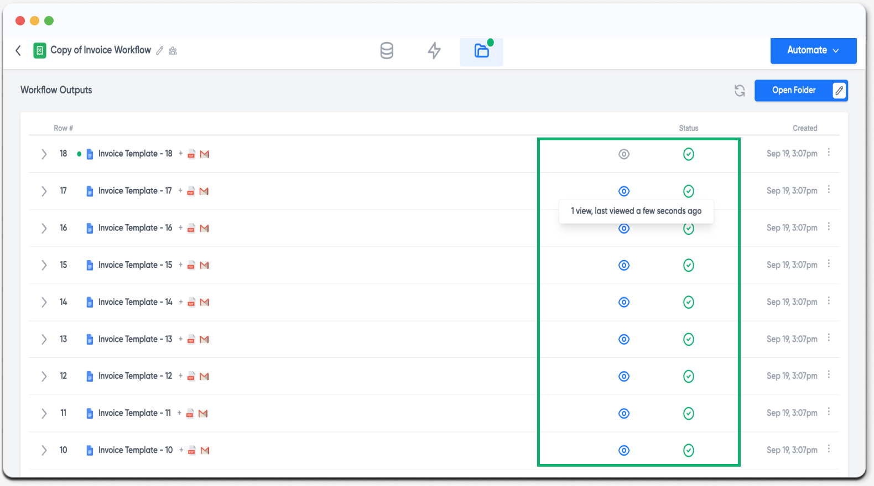874x486 pixels.
Task: Click the green status checkmark for row 14
Action: (689, 302)
